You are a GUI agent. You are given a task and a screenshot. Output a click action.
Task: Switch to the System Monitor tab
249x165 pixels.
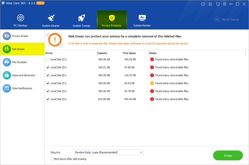(142, 20)
